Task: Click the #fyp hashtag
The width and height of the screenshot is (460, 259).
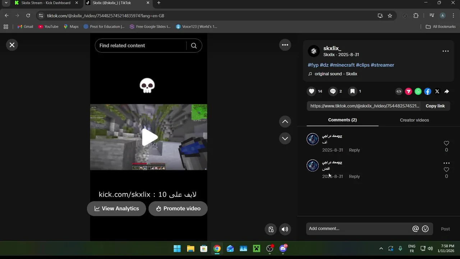Action: coord(313,65)
